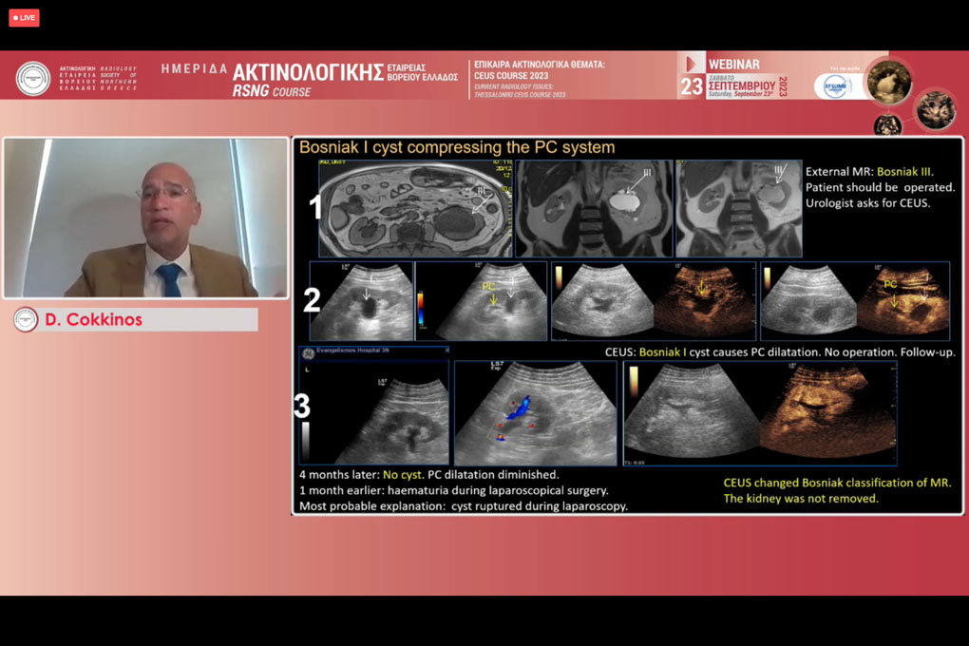Click the speaker video feed

click(x=145, y=218)
